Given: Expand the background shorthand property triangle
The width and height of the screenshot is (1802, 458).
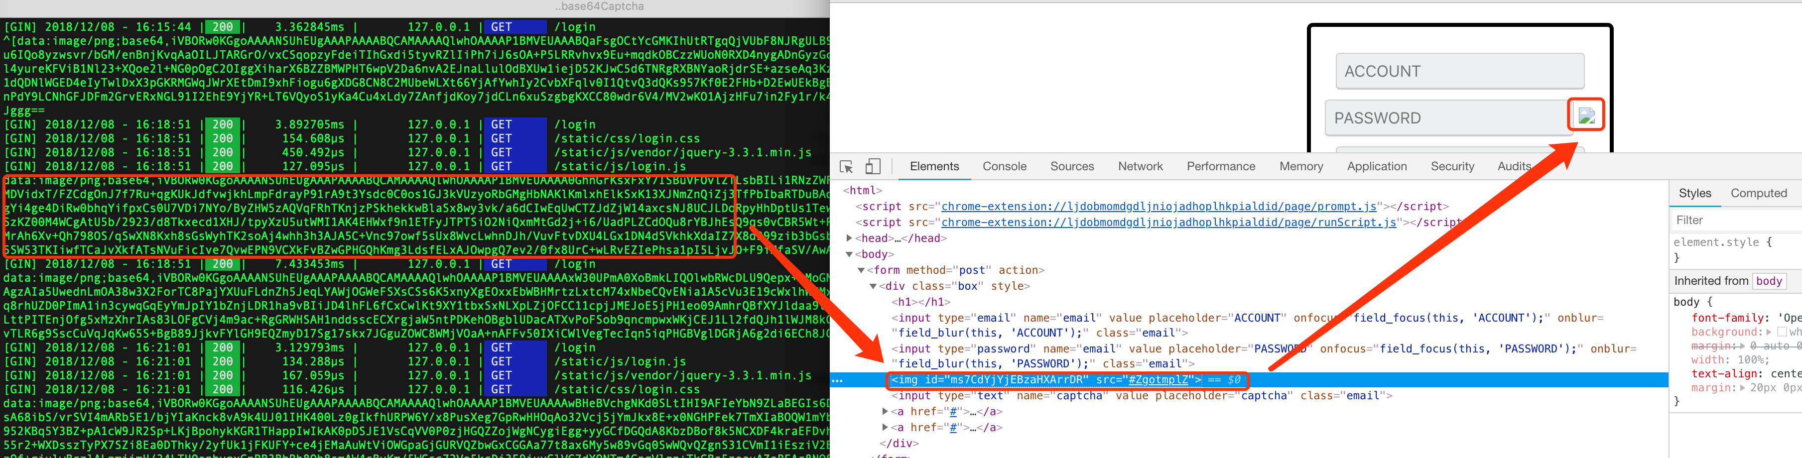Looking at the screenshot, I should coord(1769,332).
